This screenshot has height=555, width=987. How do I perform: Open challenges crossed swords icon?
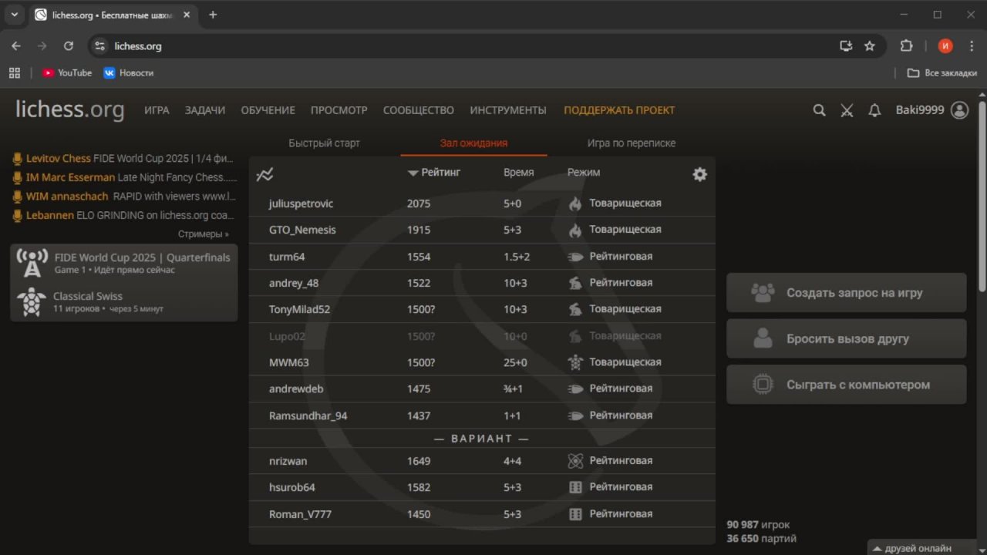tap(847, 110)
